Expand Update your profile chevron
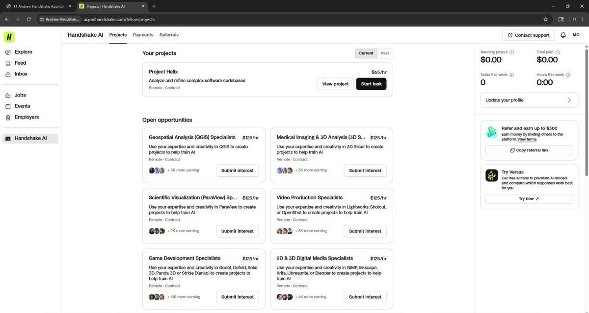This screenshot has height=313, width=589. pyautogui.click(x=569, y=100)
